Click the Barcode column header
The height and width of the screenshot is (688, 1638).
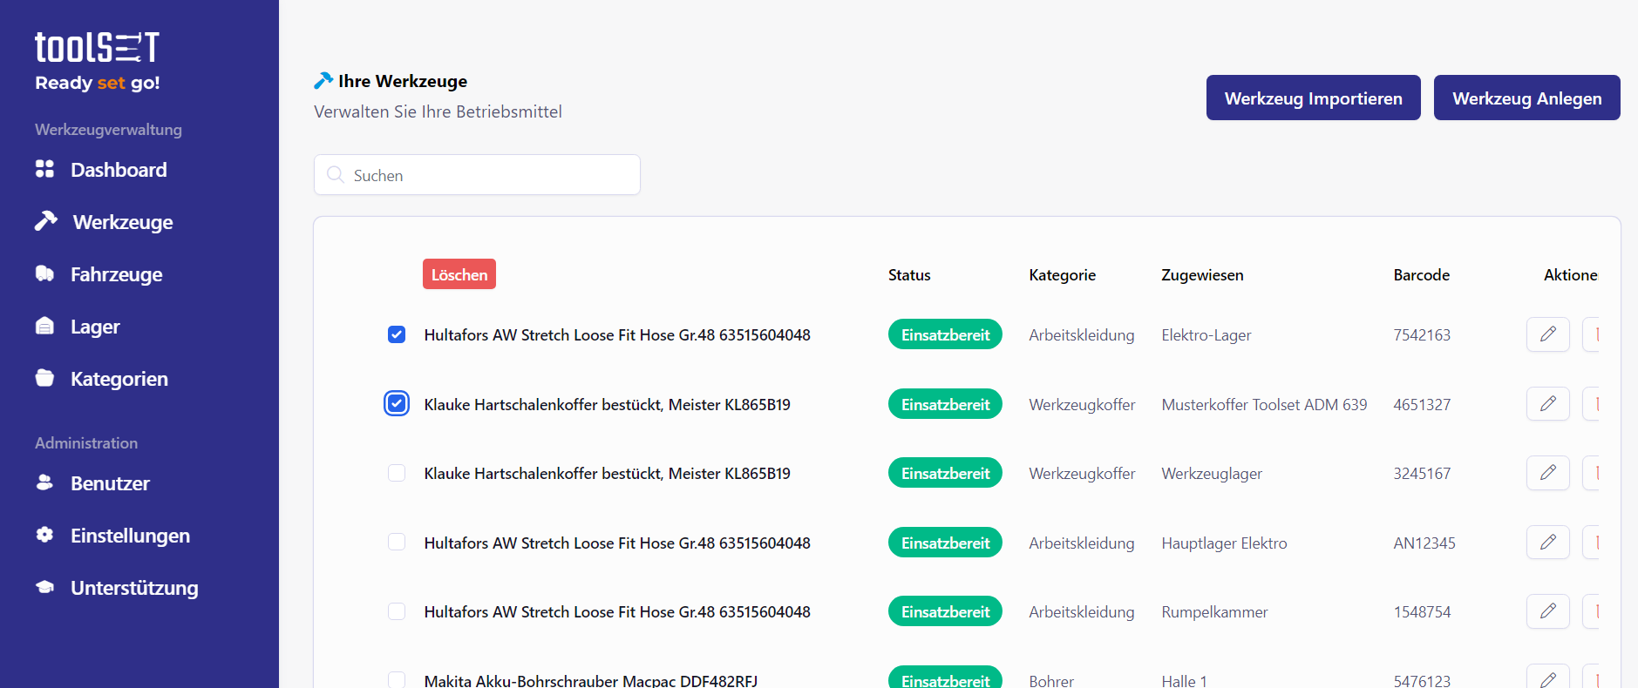(1421, 275)
